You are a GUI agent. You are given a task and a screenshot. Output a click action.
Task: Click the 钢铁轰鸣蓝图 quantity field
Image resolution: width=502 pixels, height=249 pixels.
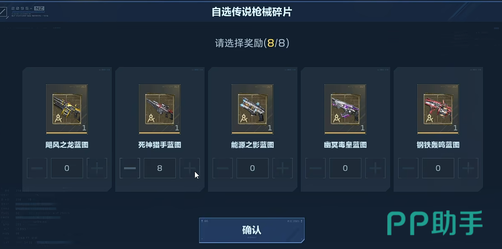click(x=438, y=168)
